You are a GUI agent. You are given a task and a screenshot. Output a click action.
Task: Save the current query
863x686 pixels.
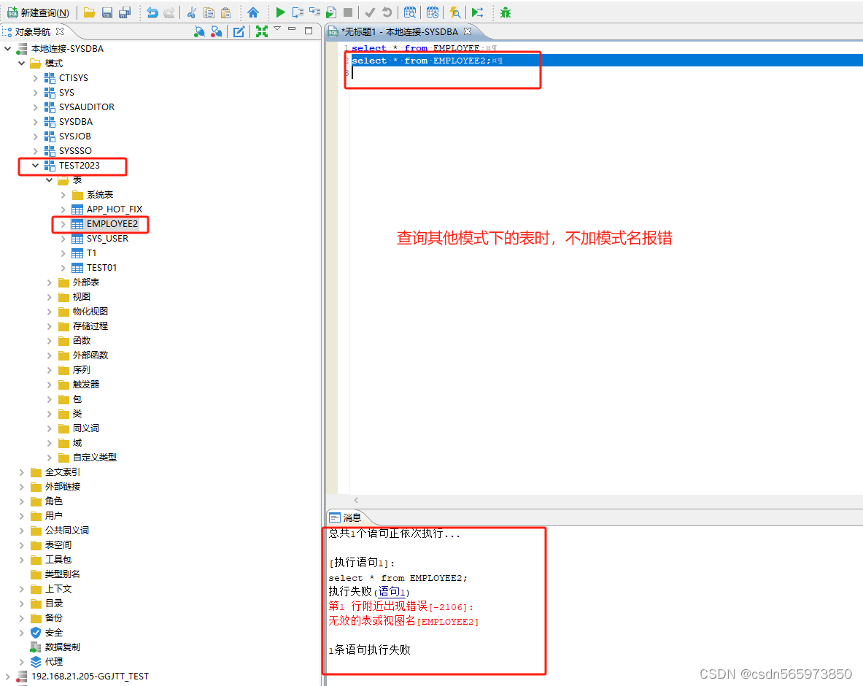point(107,12)
